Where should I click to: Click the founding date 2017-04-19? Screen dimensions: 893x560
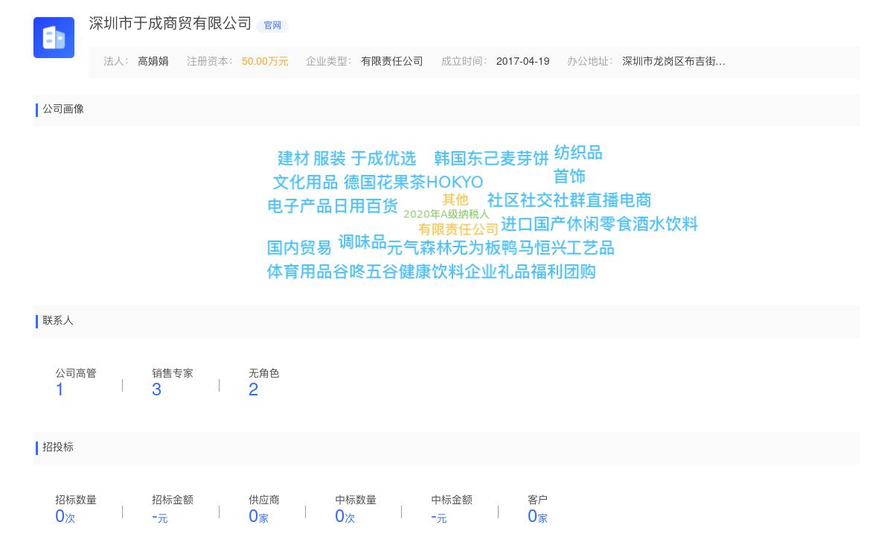click(523, 61)
